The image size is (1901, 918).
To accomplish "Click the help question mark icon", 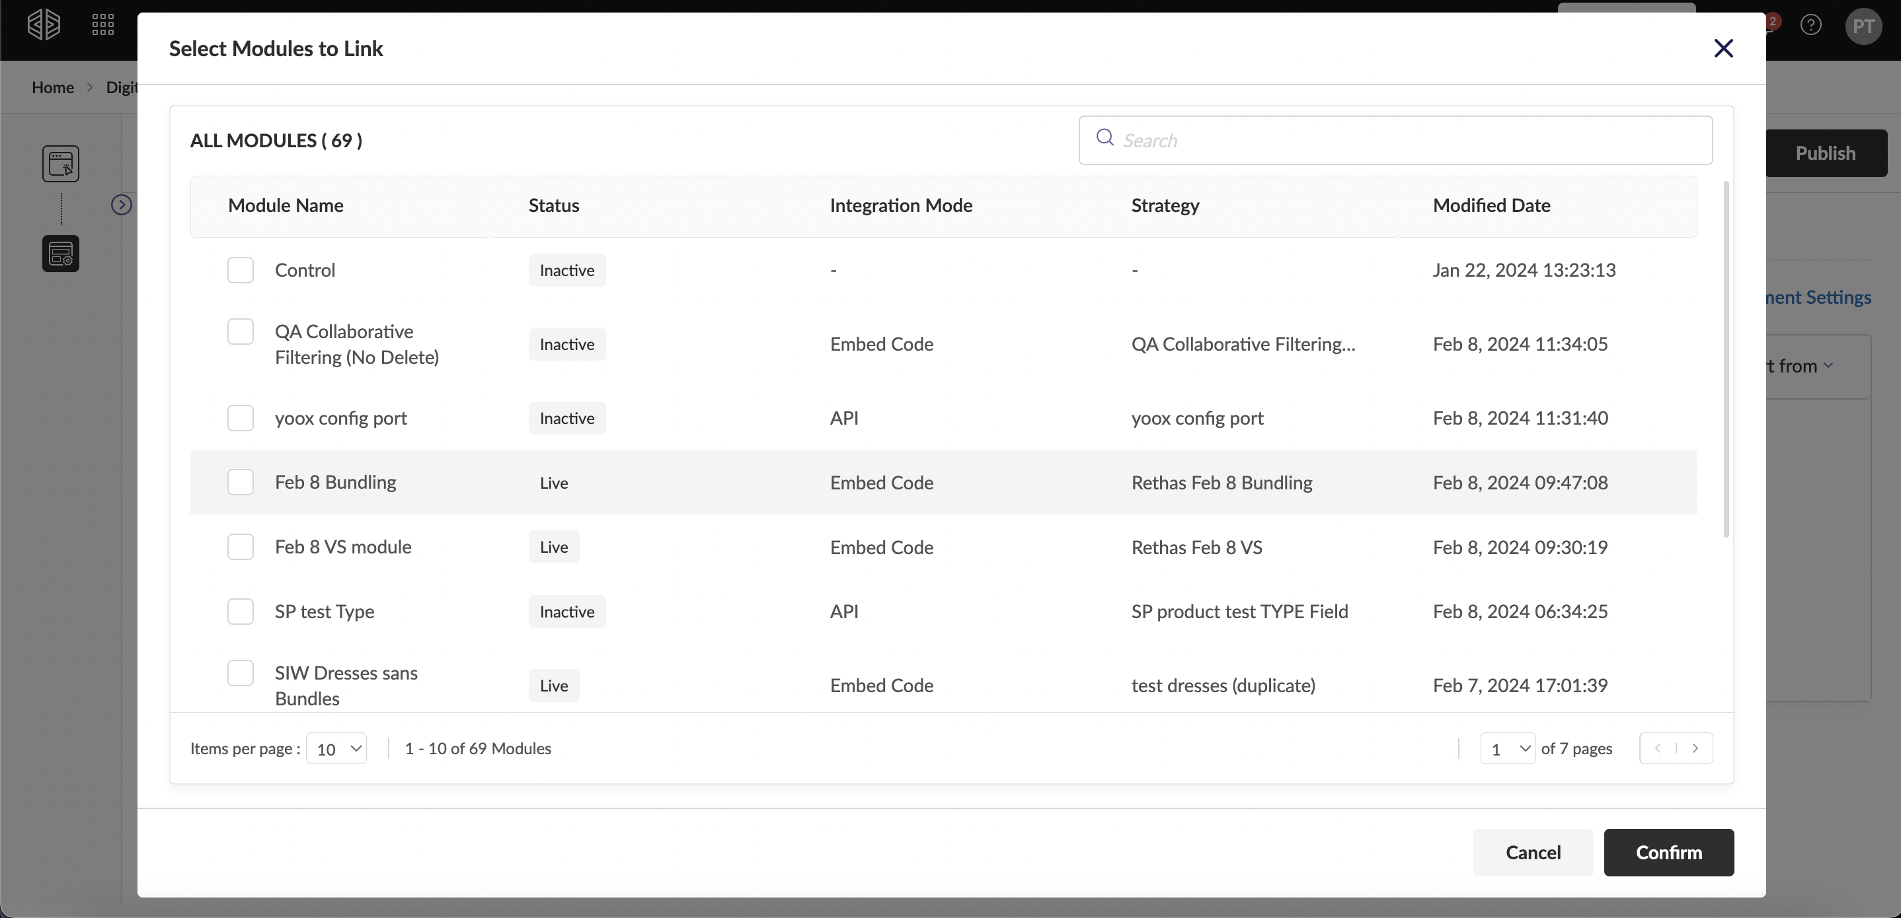I will 1810,25.
